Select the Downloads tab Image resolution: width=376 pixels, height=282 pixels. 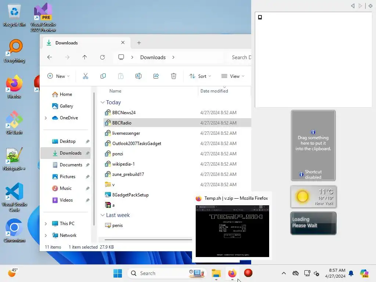tap(86, 43)
